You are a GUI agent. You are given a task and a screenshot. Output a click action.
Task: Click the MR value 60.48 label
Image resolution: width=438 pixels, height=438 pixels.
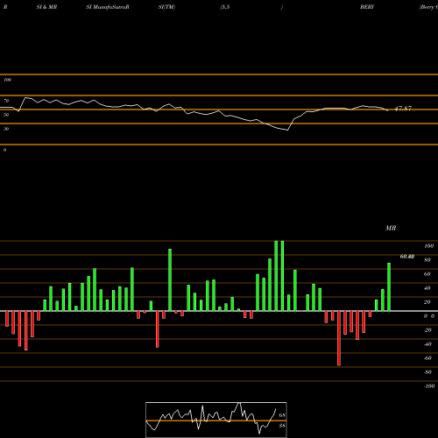[x=407, y=257]
